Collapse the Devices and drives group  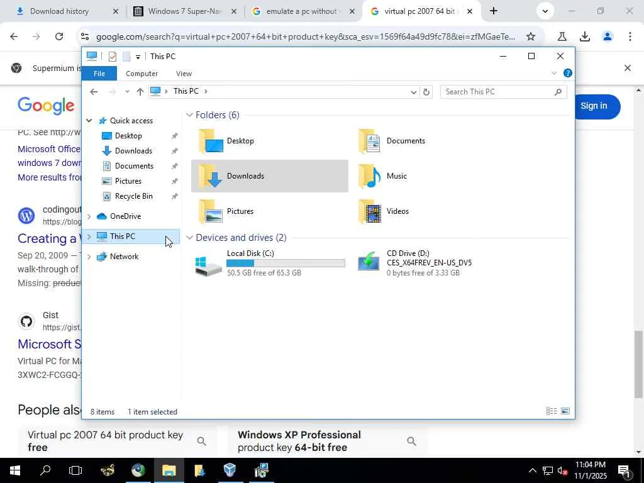coord(189,238)
